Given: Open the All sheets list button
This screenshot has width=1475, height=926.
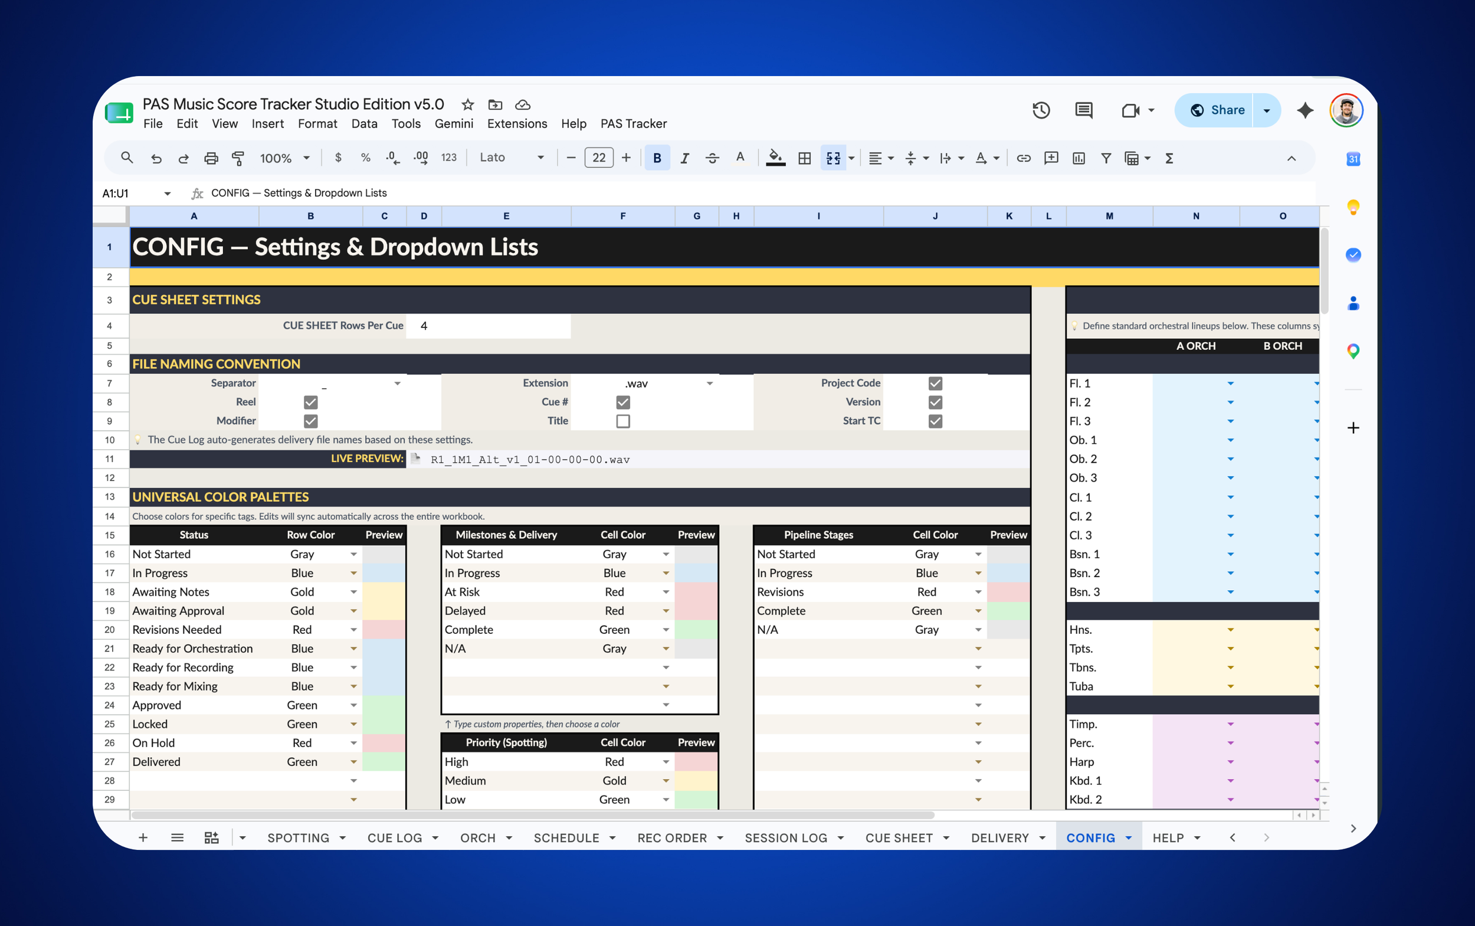Looking at the screenshot, I should pos(177,838).
